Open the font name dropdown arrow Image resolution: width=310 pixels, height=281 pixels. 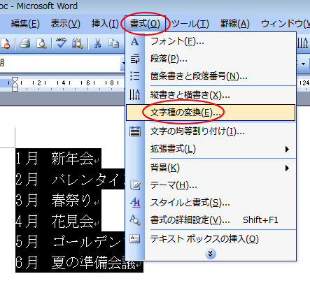point(123,64)
